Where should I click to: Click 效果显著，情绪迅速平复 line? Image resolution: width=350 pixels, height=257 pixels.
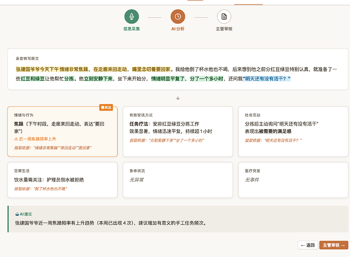171,131
